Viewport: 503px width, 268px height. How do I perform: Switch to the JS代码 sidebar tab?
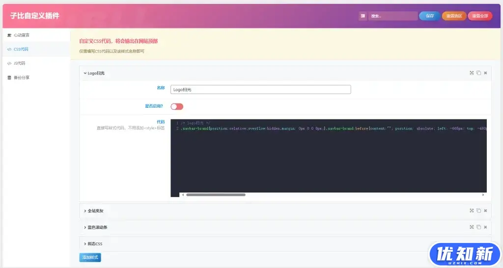pyautogui.click(x=20, y=63)
